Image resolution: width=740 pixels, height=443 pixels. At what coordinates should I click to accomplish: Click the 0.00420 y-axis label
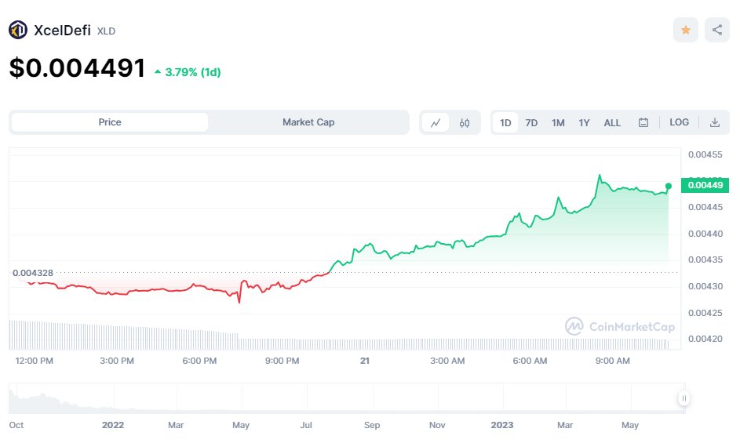coord(705,339)
